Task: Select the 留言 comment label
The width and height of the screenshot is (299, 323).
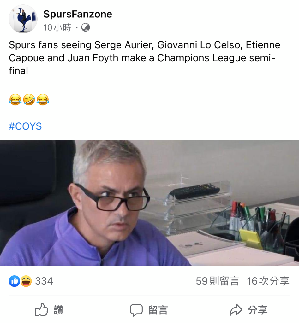Action: click(x=158, y=310)
